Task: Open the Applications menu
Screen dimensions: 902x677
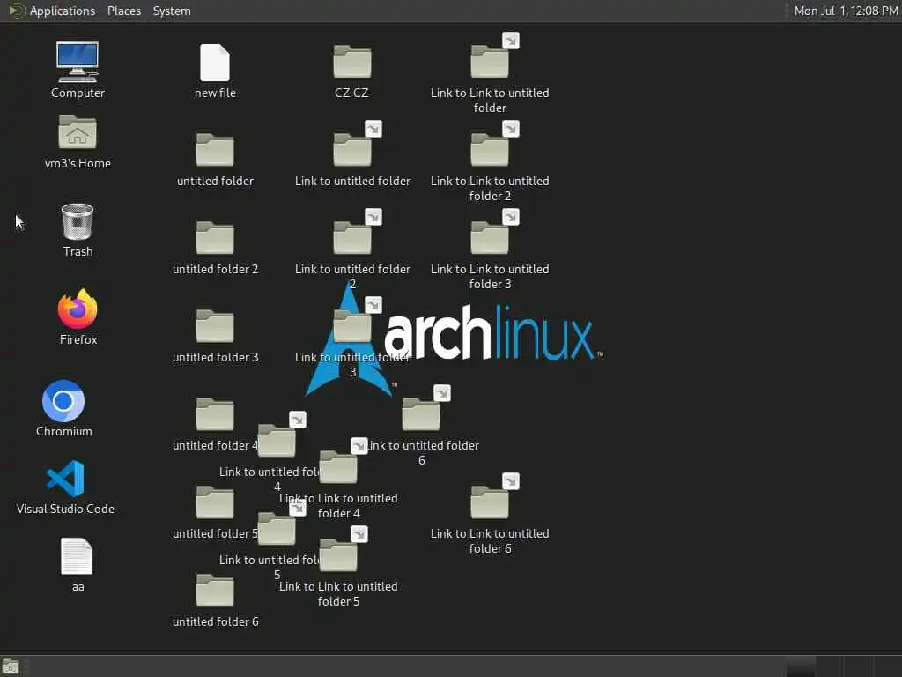Action: [63, 11]
